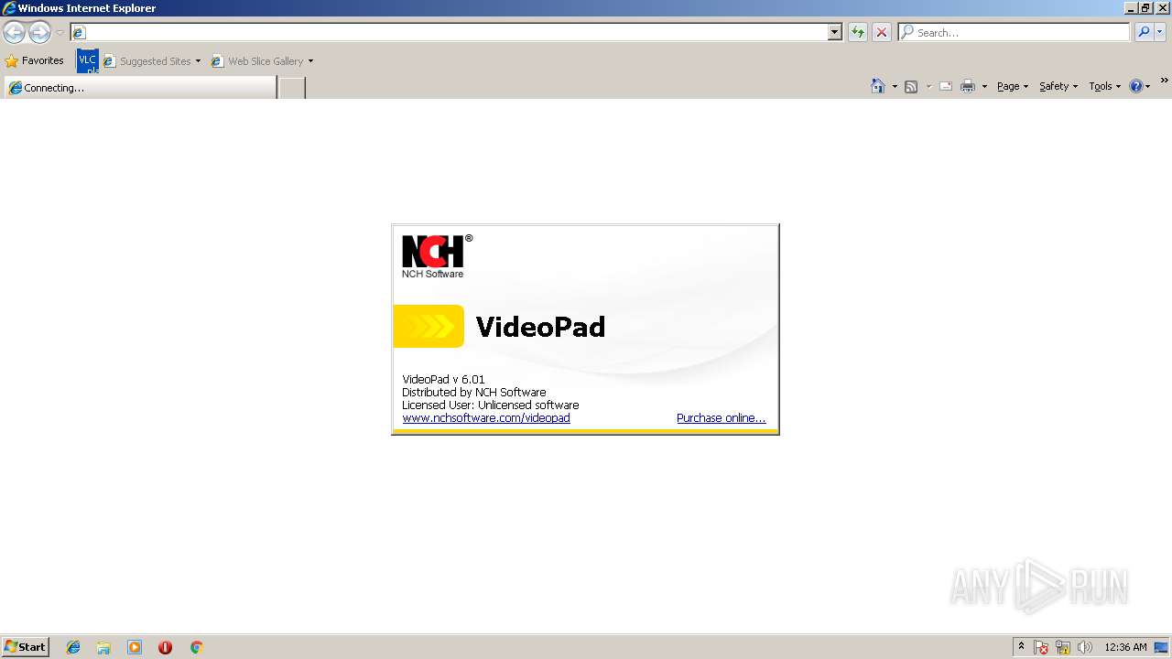
Task: Expand the Home button dropdown arrow
Action: (895, 86)
